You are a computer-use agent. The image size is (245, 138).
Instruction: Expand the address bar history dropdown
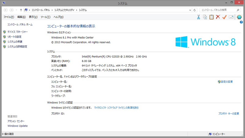[x=190, y=10]
